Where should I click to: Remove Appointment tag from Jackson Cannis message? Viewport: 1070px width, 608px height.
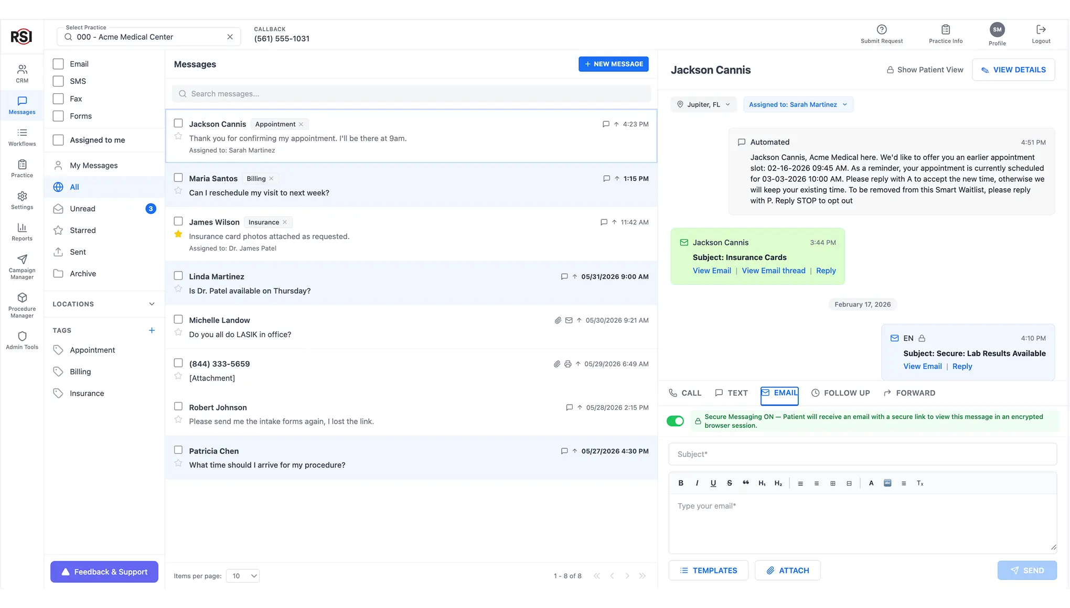[x=301, y=124]
